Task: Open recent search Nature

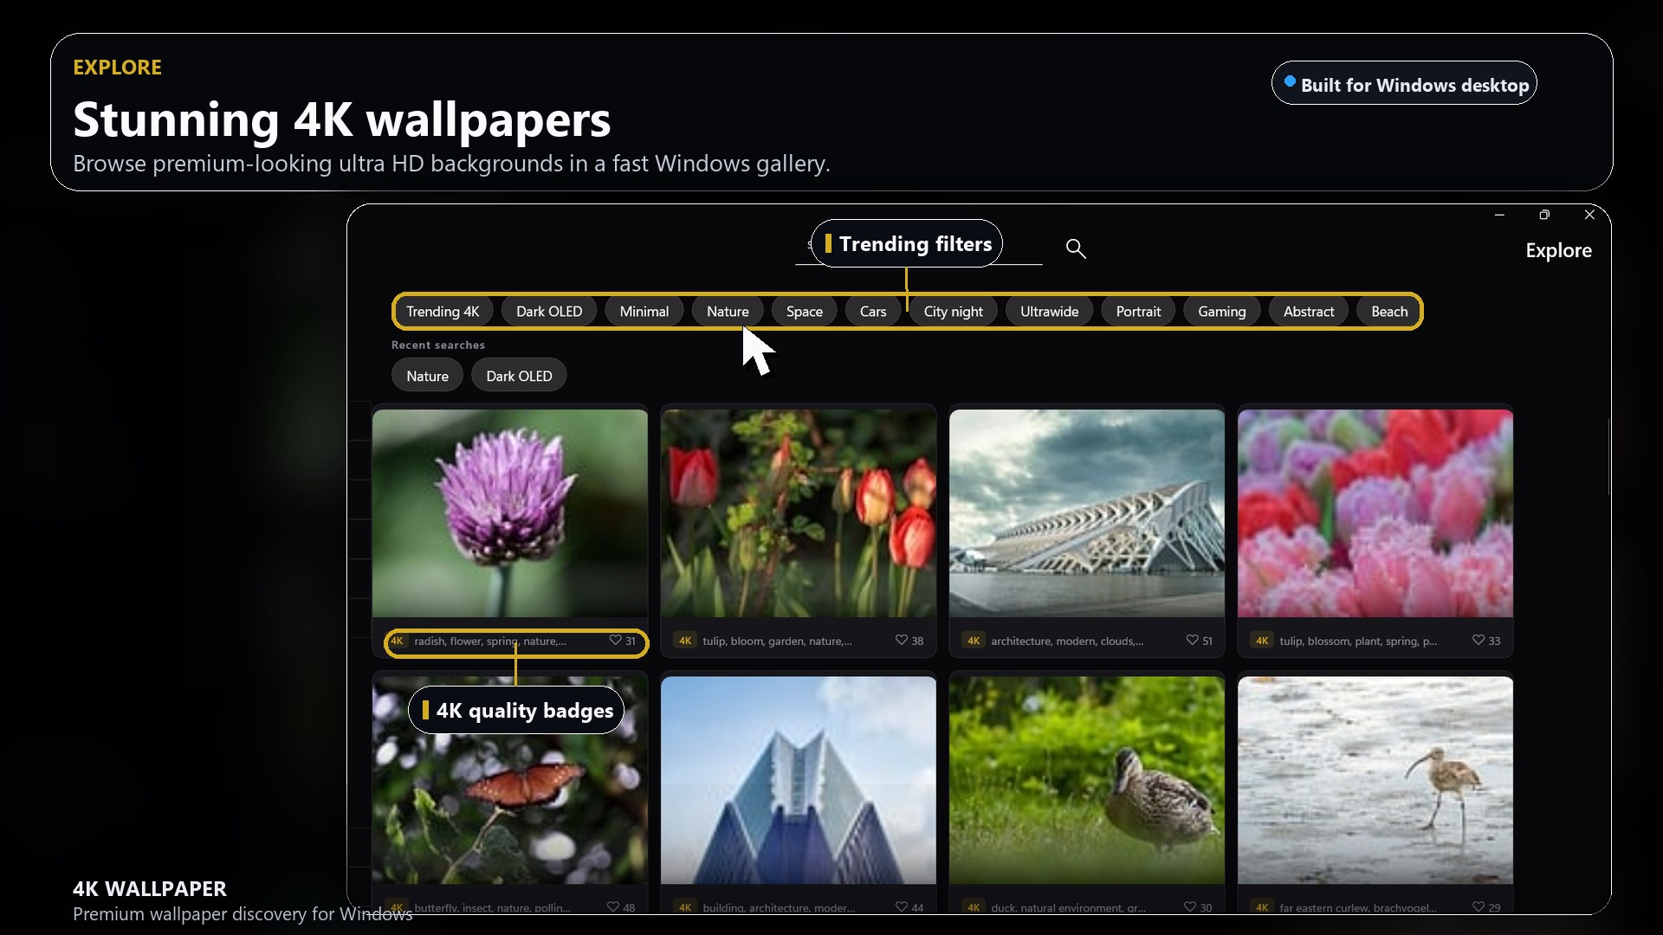Action: tap(428, 377)
